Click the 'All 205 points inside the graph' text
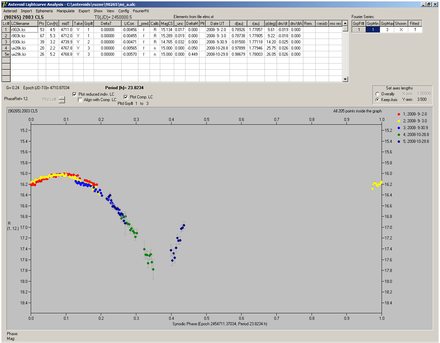Image resolution: width=440 pixels, height=343 pixels. pyautogui.click(x=358, y=111)
